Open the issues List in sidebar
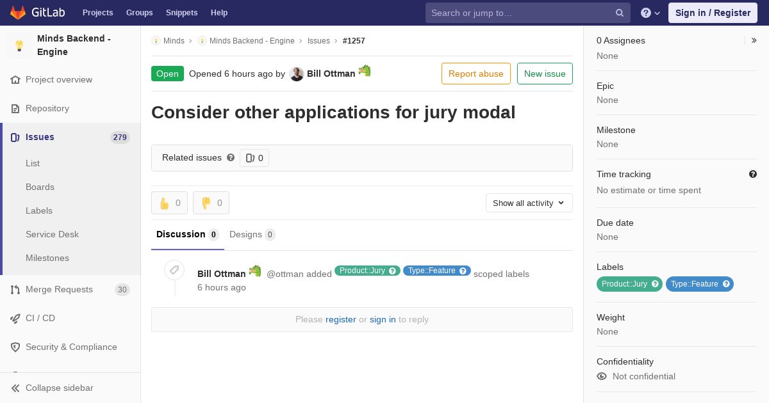 click(x=33, y=164)
